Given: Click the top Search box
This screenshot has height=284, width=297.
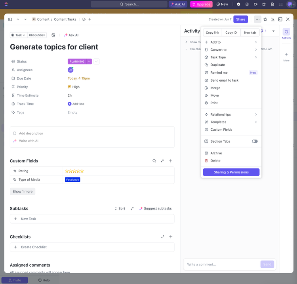Looking at the screenshot, I should point(129,4).
